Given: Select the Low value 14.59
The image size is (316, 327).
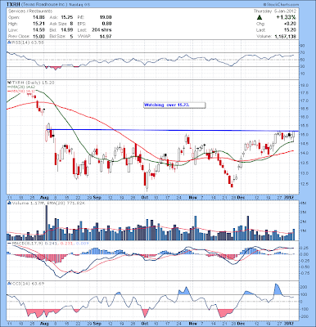Looking at the screenshot, I should click(38, 30).
